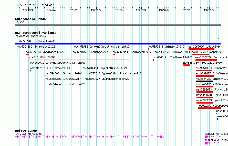Click the RefSeq Genes track title
This screenshot has height=146, width=228.
[x=26, y=131]
